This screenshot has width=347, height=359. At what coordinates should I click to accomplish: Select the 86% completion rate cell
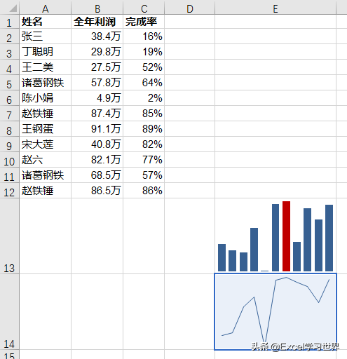pos(144,191)
